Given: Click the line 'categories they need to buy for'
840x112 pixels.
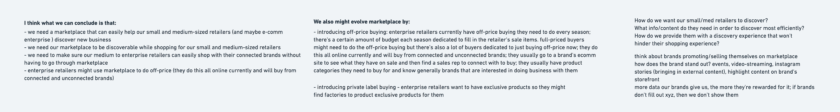Looking at the screenshot, I should point(445,70).
